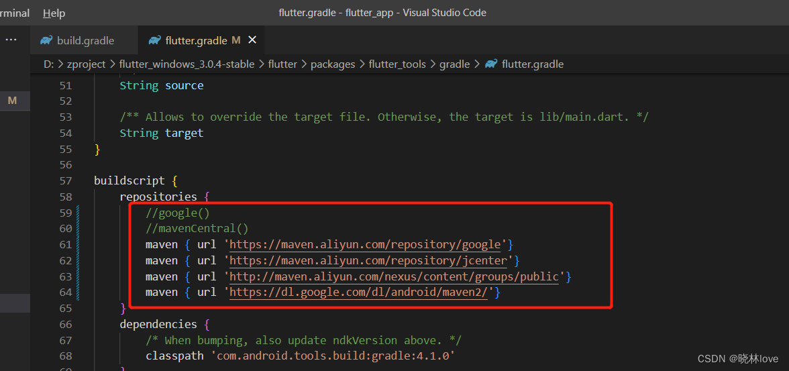Click the flutter.gradle tab Gradle icon
This screenshot has height=371, width=789.
coord(154,40)
